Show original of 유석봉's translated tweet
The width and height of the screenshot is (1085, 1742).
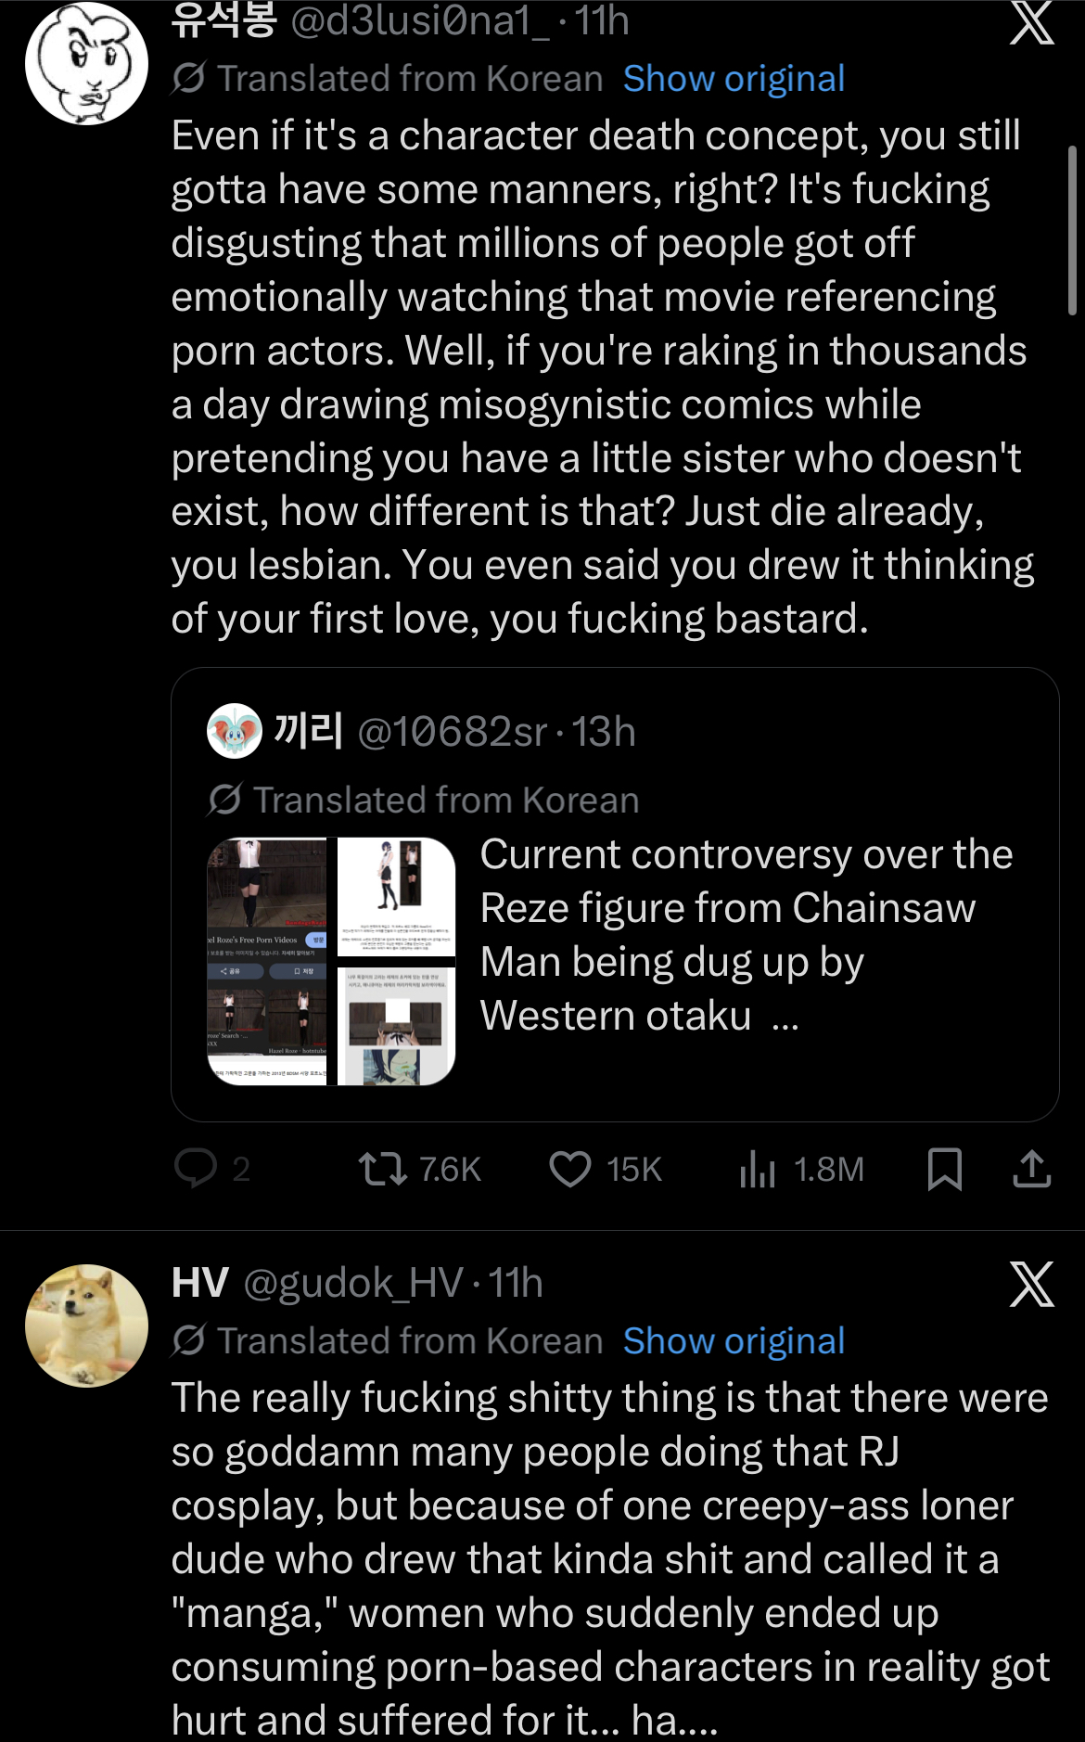tap(734, 79)
